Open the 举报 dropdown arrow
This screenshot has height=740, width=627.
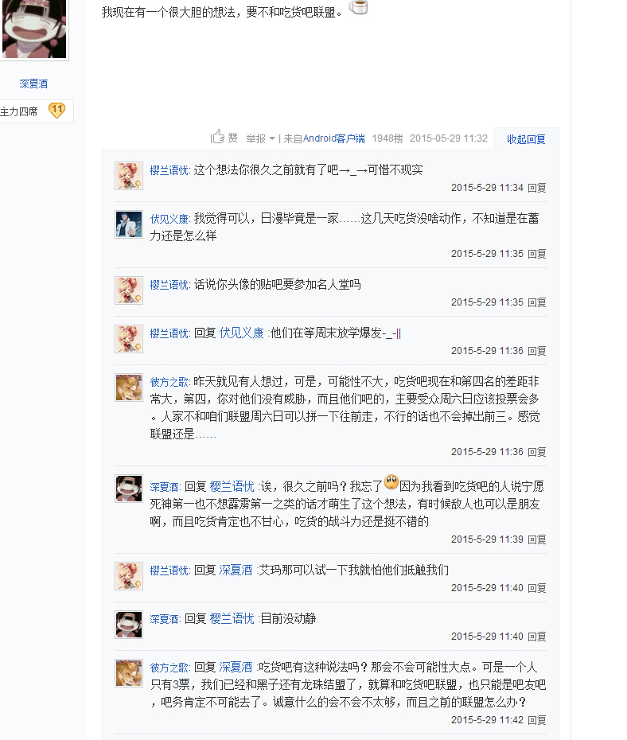(x=272, y=138)
